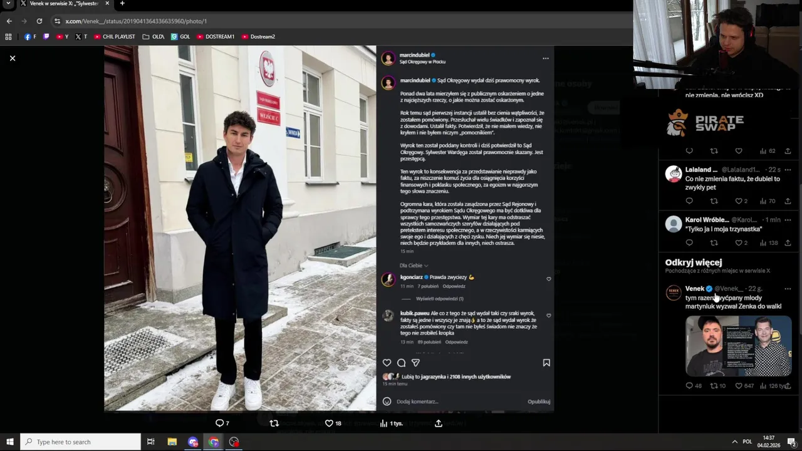The height and width of the screenshot is (451, 802).
Task: Reply to Venek's post with 48 comments
Action: pos(694,386)
